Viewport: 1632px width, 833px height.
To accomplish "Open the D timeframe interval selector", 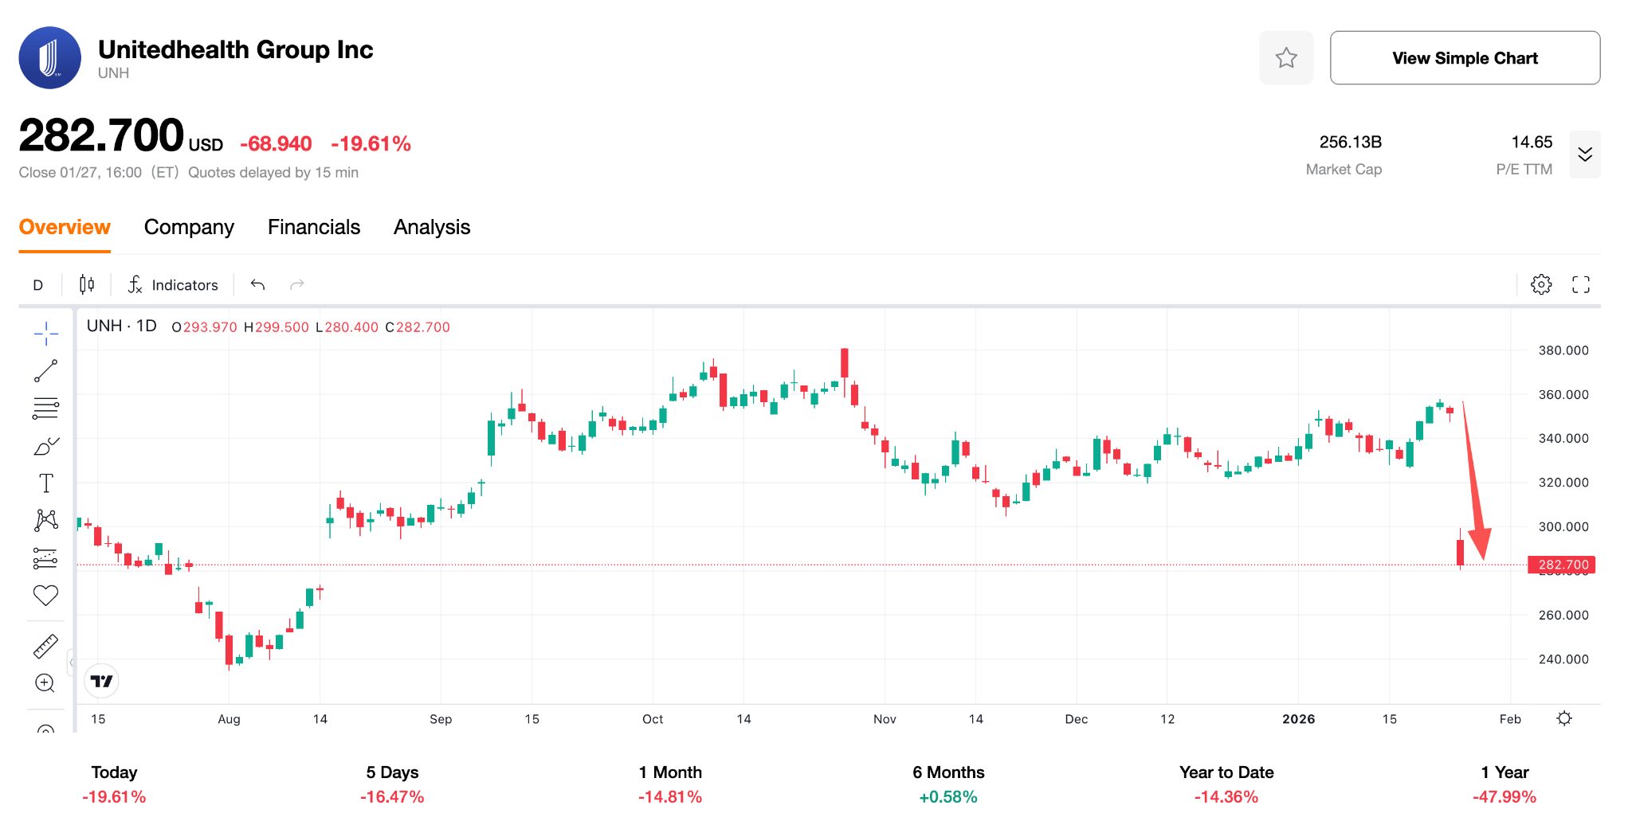I will tap(37, 285).
